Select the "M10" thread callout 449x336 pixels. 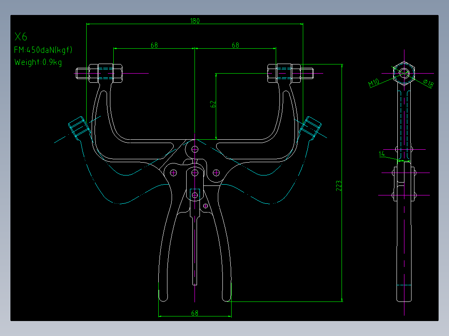pyautogui.click(x=374, y=83)
